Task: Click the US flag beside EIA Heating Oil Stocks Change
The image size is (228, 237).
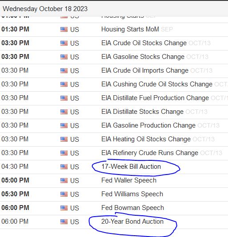Action: tap(64, 139)
